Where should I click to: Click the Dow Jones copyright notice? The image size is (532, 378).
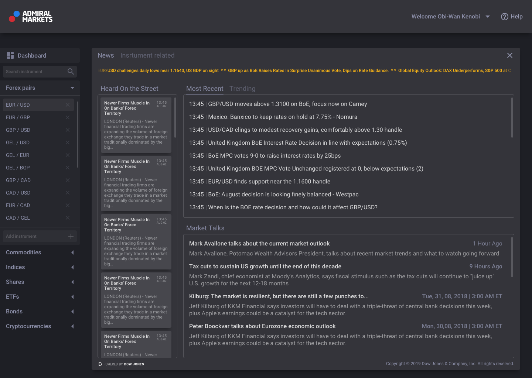click(x=450, y=364)
